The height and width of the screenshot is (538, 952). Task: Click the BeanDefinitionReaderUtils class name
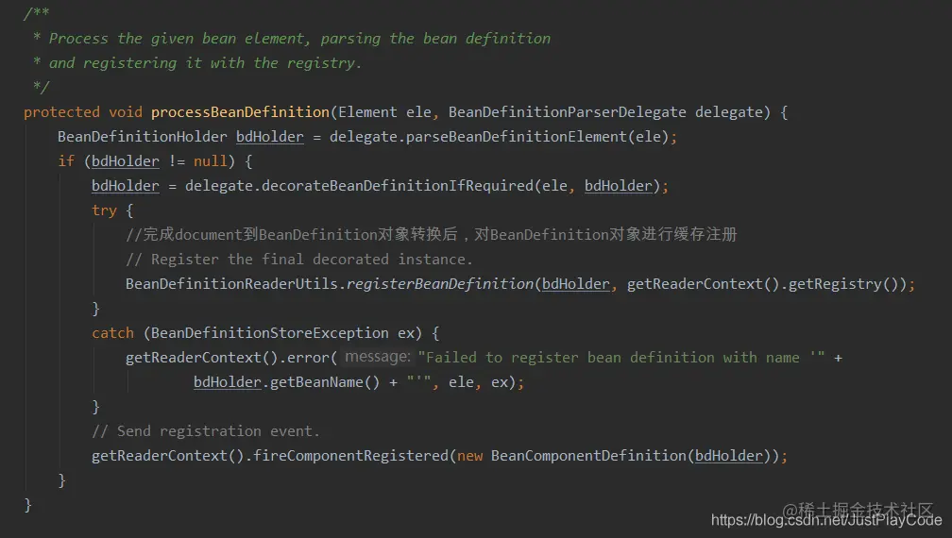[231, 284]
